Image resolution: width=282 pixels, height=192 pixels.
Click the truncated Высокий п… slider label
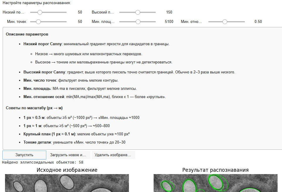pyautogui.click(x=103, y=12)
